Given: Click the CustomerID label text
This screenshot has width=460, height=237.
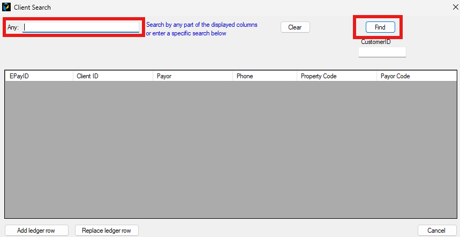Looking at the screenshot, I should pos(375,42).
